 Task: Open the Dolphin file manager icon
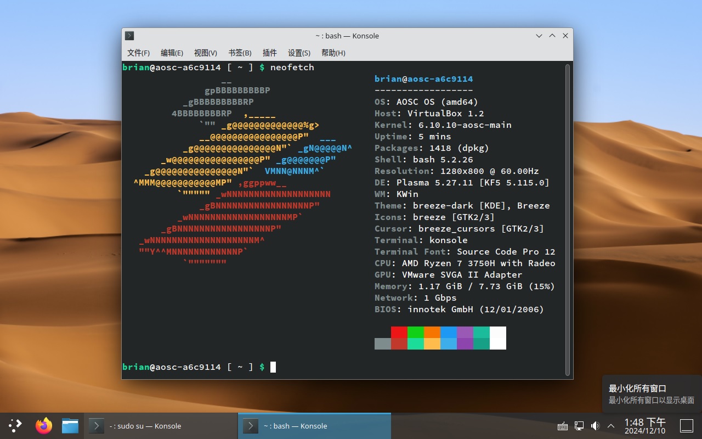(70, 425)
